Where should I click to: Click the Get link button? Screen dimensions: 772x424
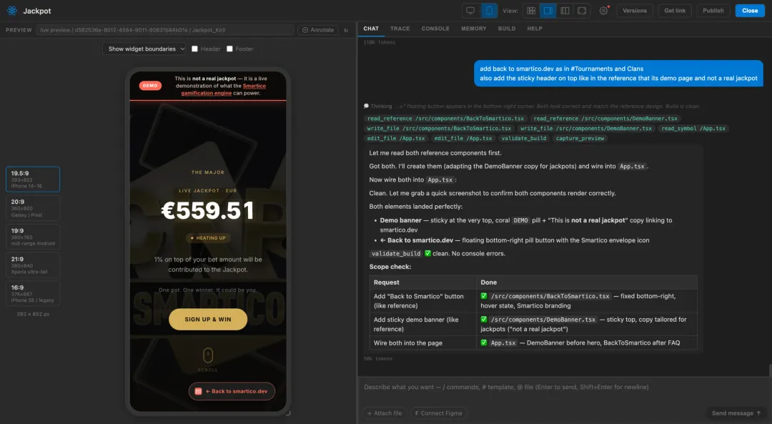point(675,10)
